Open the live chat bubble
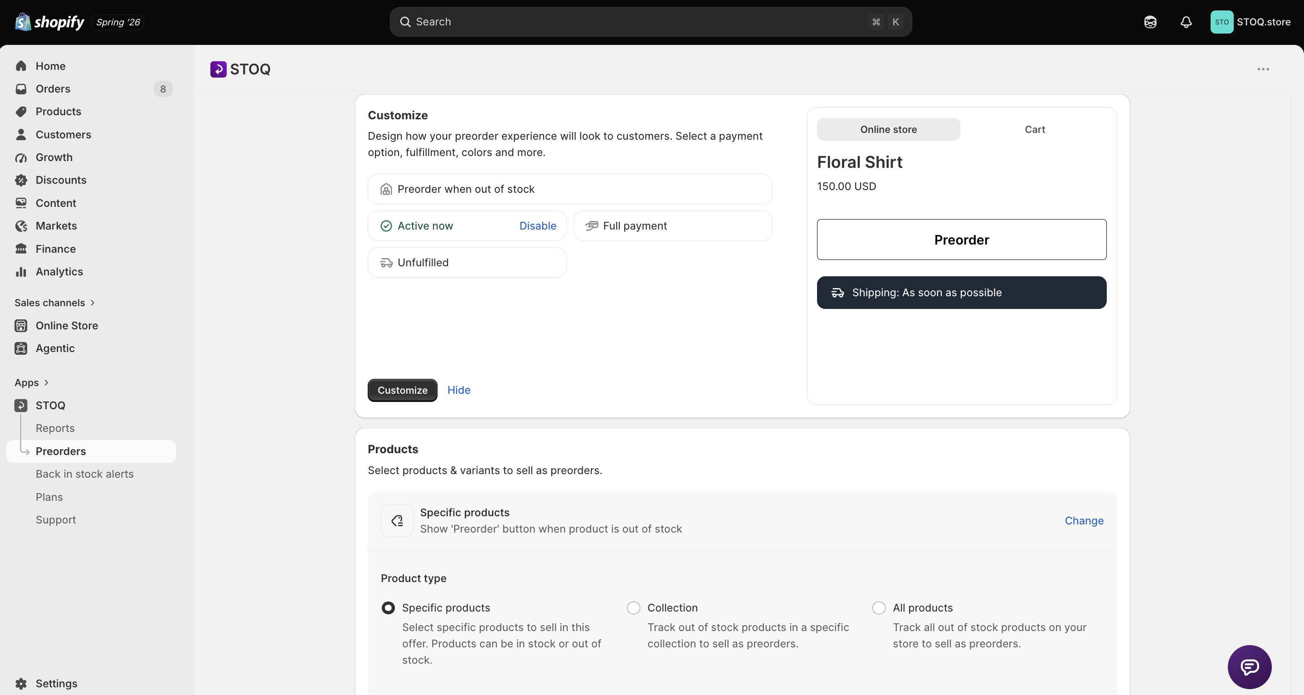 click(x=1249, y=666)
